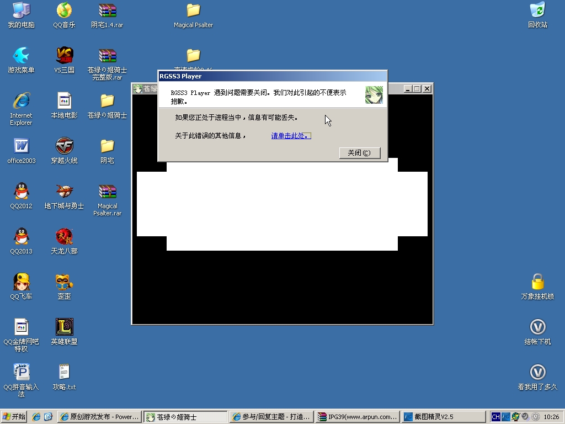This screenshot has height=424, width=565.
Task: Click 关闭(C) button in error dialog
Action: tap(360, 153)
